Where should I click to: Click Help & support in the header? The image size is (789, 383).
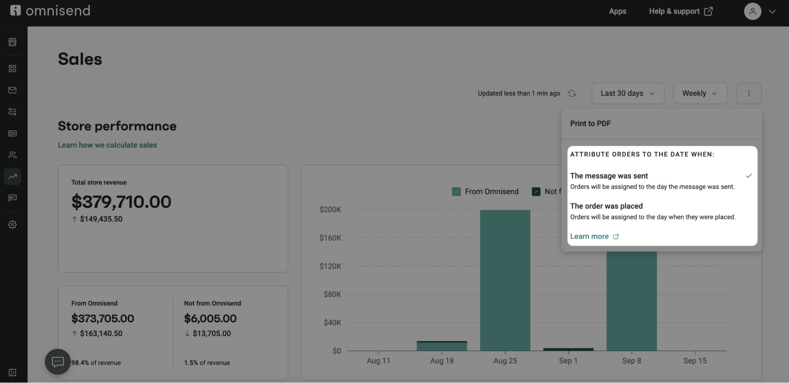pos(675,11)
